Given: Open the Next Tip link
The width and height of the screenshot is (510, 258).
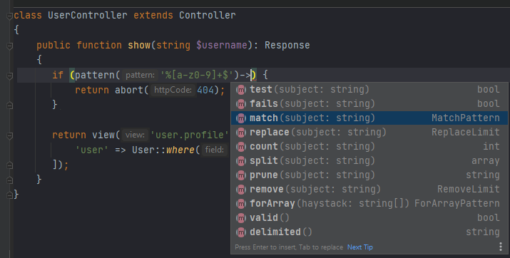Looking at the screenshot, I should coord(359,247).
